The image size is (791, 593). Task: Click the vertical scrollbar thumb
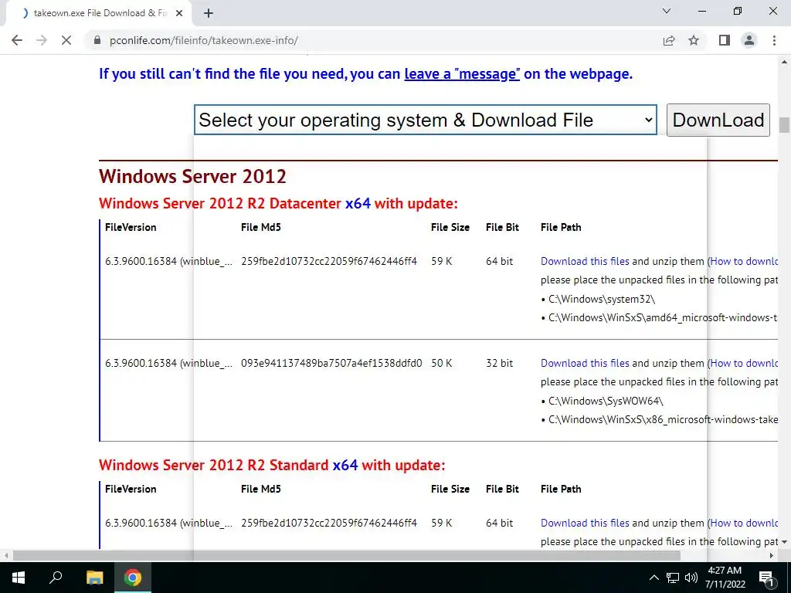coord(784,124)
